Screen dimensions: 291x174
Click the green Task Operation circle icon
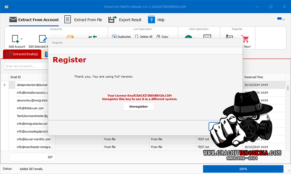click(x=188, y=38)
